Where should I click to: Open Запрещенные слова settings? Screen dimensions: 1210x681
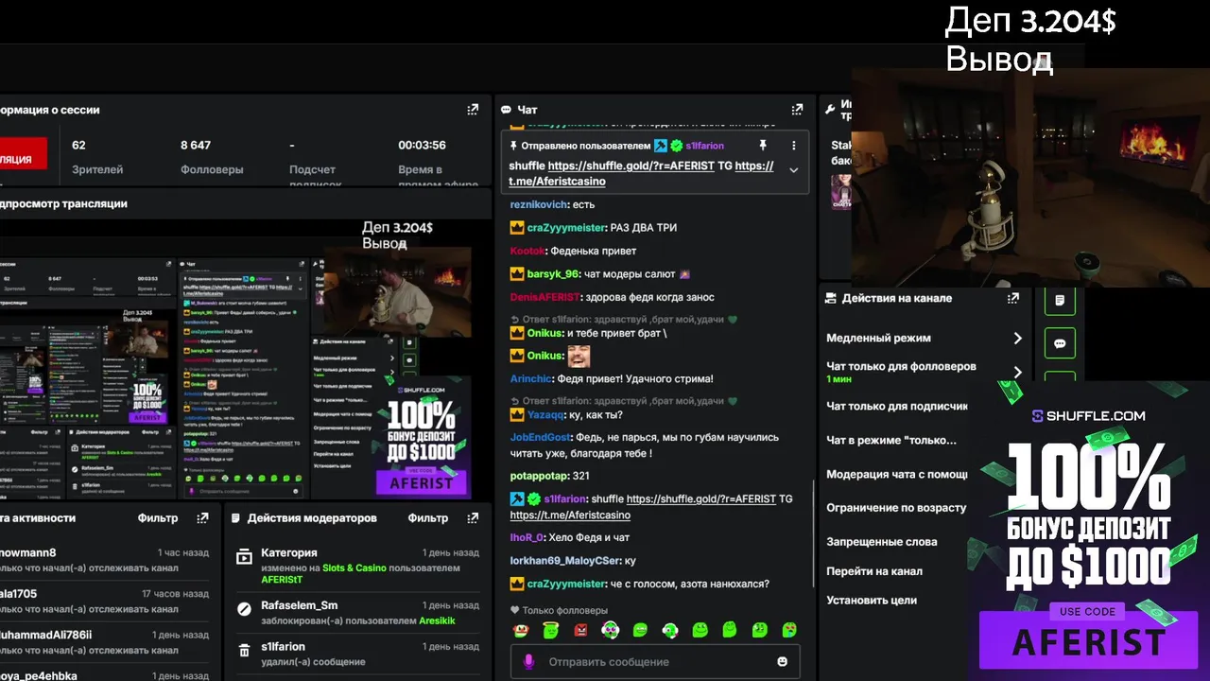pos(882,542)
